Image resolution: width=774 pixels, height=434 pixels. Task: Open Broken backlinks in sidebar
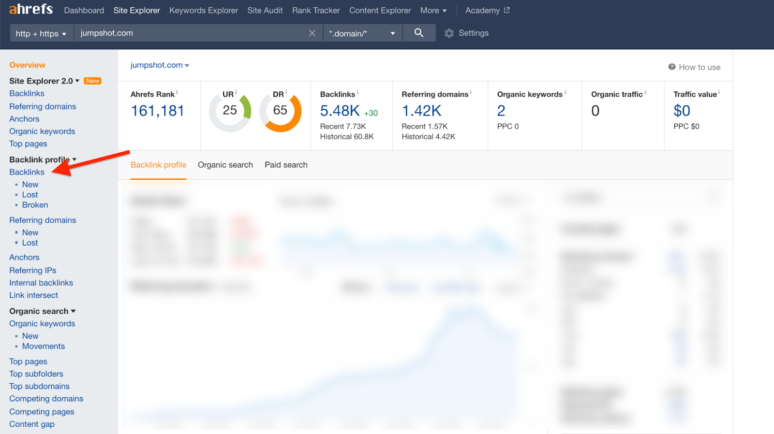point(35,205)
